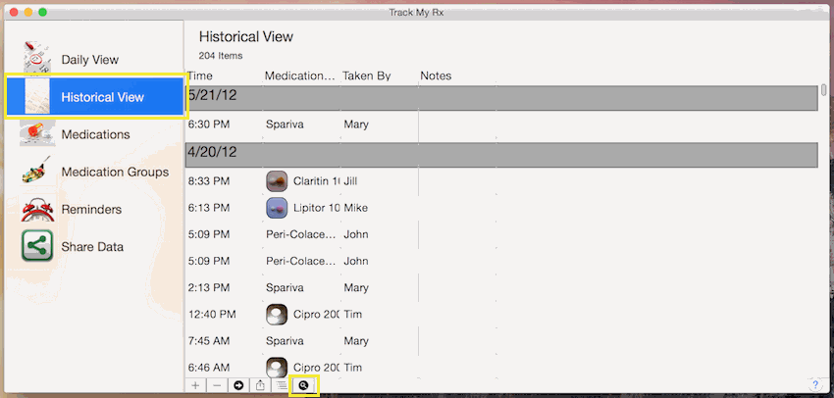834x398 pixels.
Task: Open Share Data in the sidebar
Action: (94, 247)
